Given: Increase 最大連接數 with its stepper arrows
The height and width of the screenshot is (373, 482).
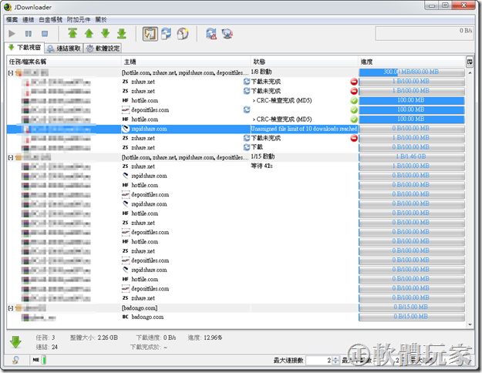Looking at the screenshot, I should coord(335,358).
